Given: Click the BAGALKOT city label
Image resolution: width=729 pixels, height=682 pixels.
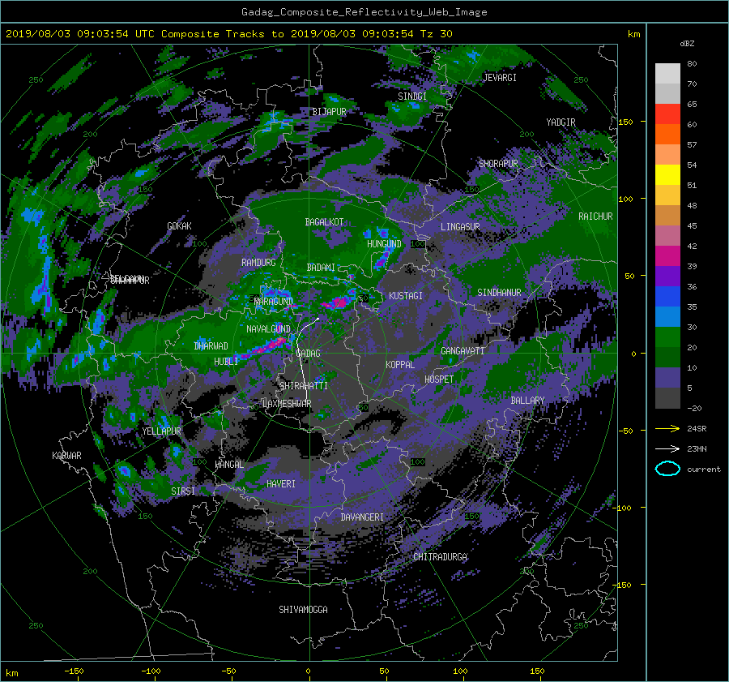Looking at the screenshot, I should tap(324, 222).
